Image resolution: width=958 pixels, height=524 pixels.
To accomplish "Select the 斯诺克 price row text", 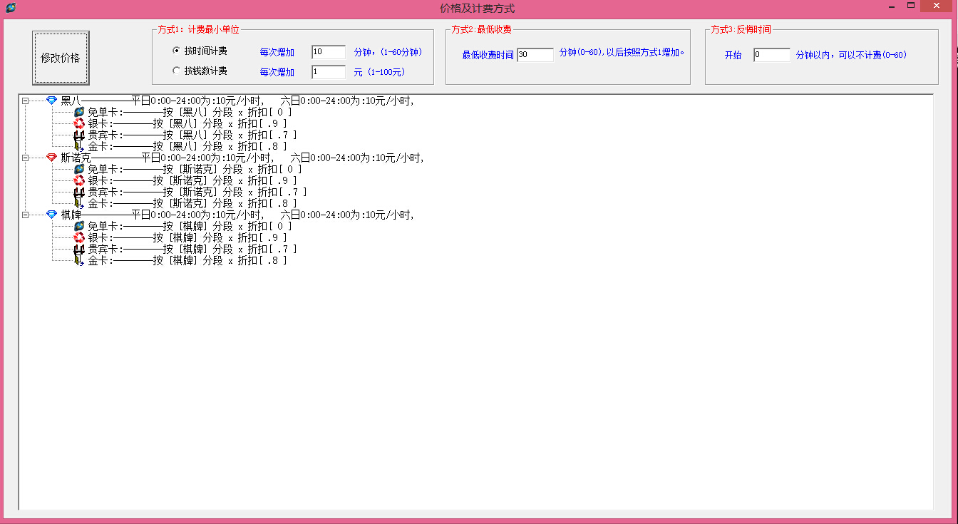I will click(x=242, y=158).
